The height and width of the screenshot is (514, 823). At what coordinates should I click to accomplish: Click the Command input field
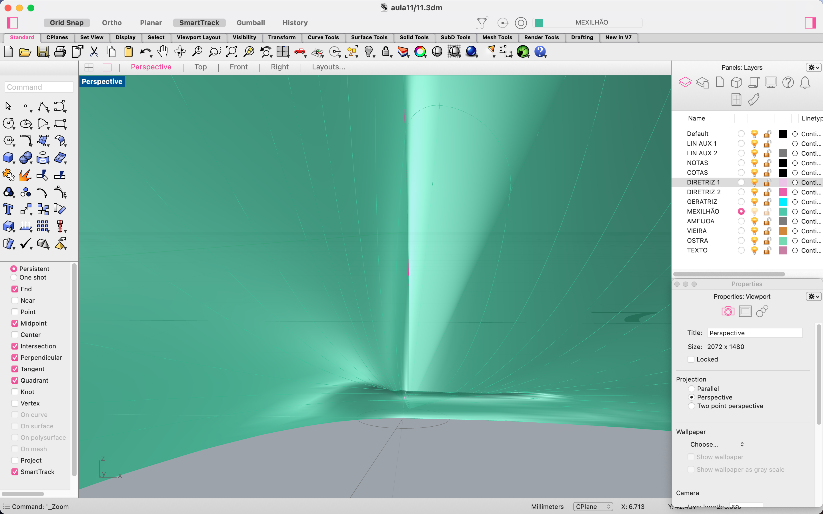[x=39, y=87]
